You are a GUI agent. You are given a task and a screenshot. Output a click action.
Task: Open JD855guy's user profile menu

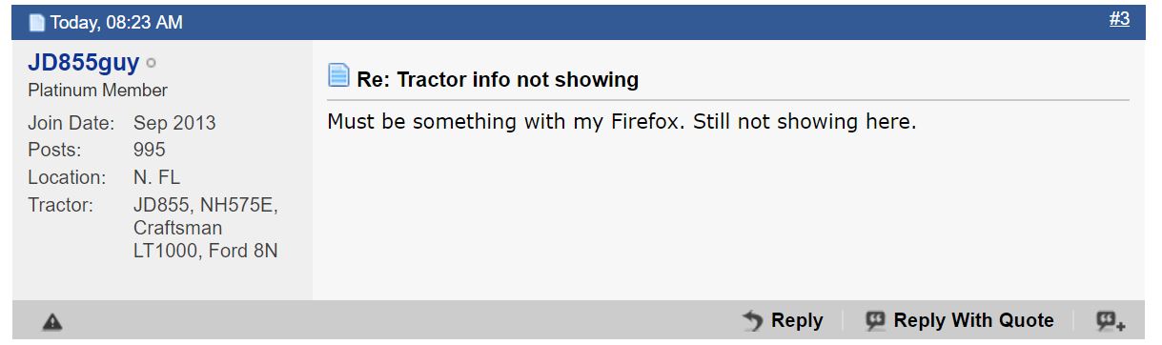click(x=83, y=63)
